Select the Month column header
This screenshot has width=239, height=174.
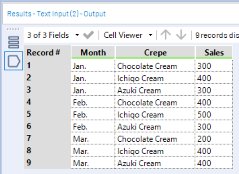(x=93, y=53)
